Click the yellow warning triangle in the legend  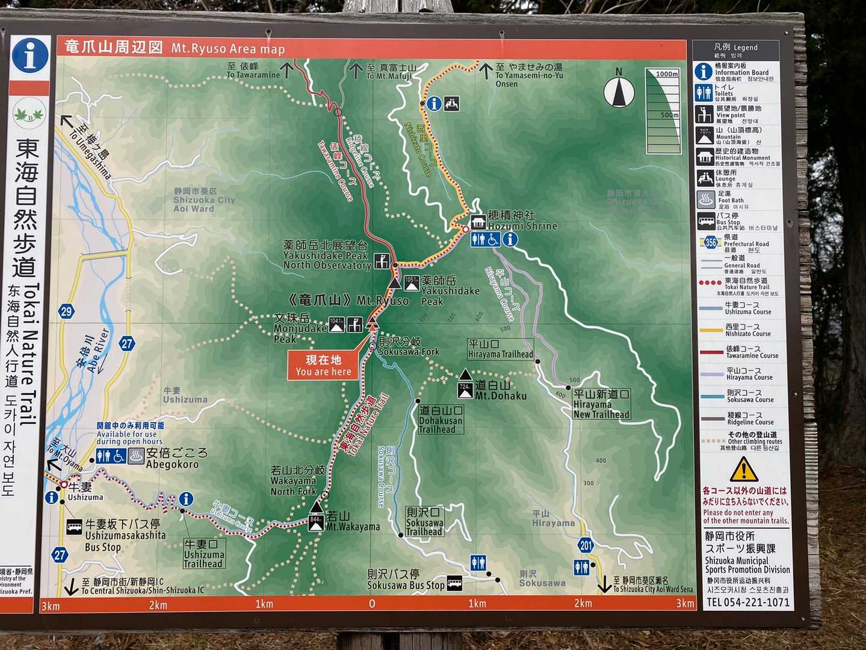743,469
